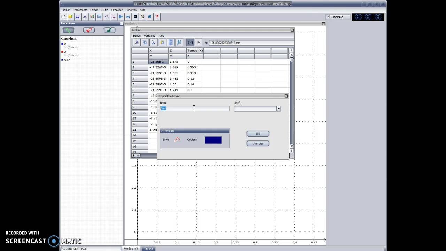This screenshot has height=251, width=446.
Task: Open the Edition menu in Tableur window
Action: (137, 36)
